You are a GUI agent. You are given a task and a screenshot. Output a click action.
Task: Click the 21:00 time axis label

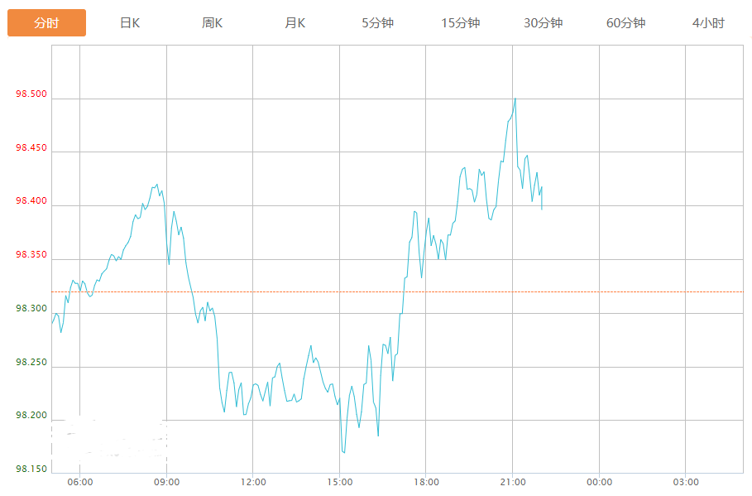(513, 482)
